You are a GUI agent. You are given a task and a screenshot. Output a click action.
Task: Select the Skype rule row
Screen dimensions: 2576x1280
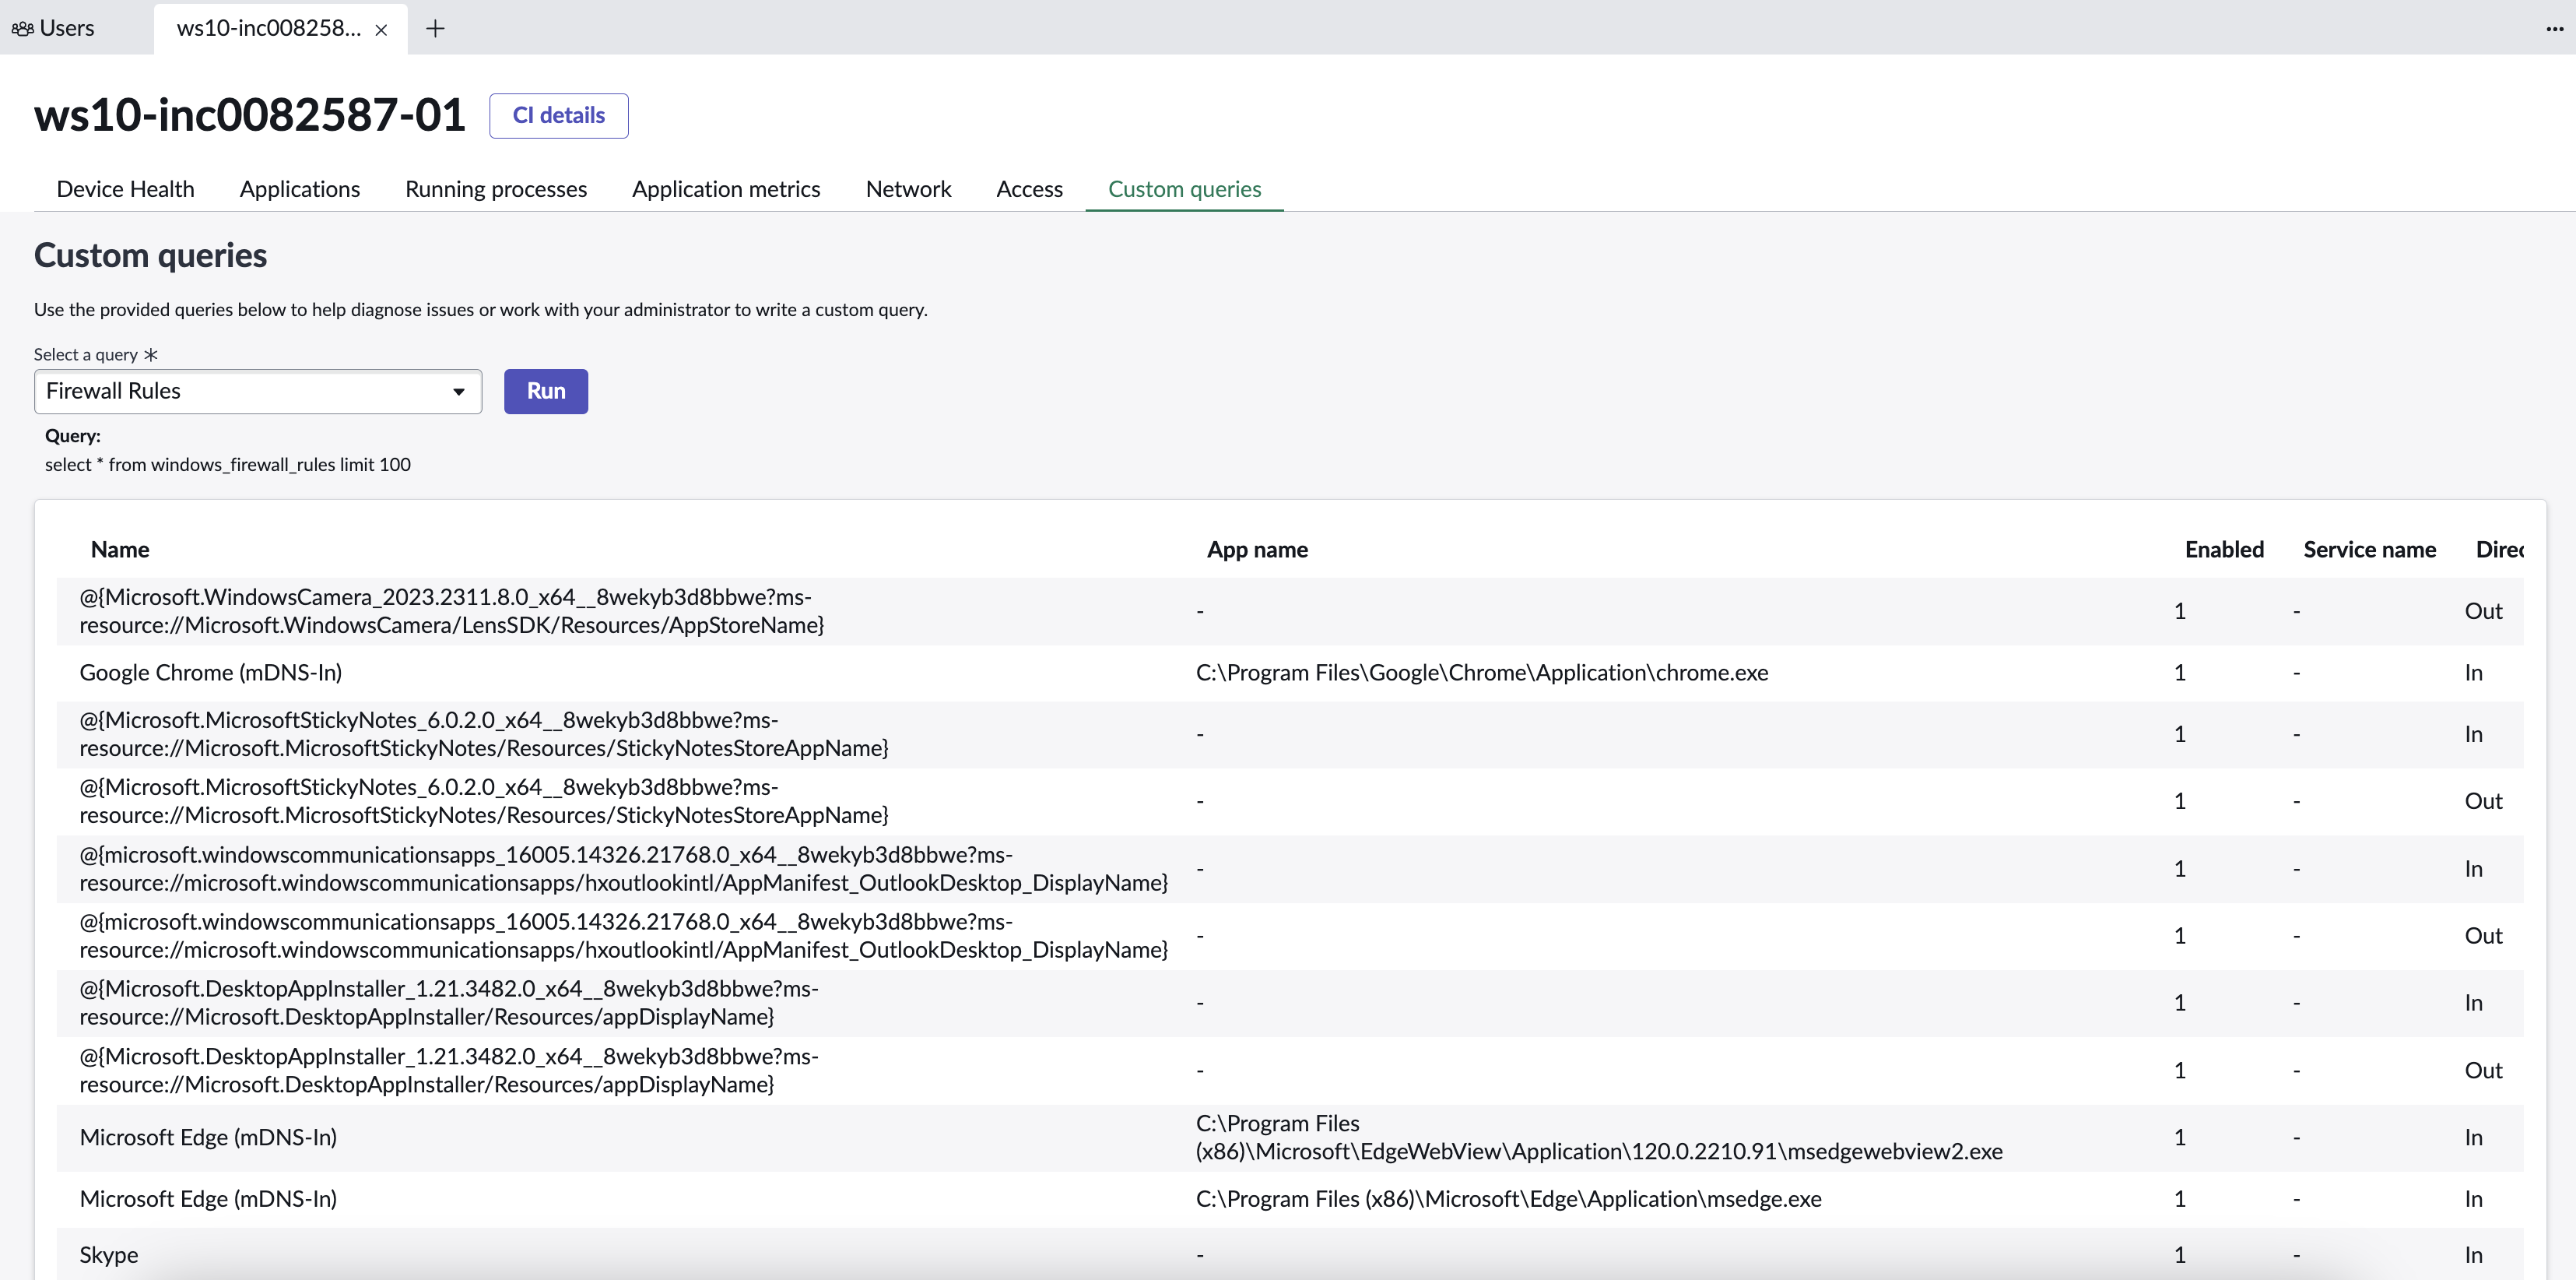(x=1290, y=1254)
